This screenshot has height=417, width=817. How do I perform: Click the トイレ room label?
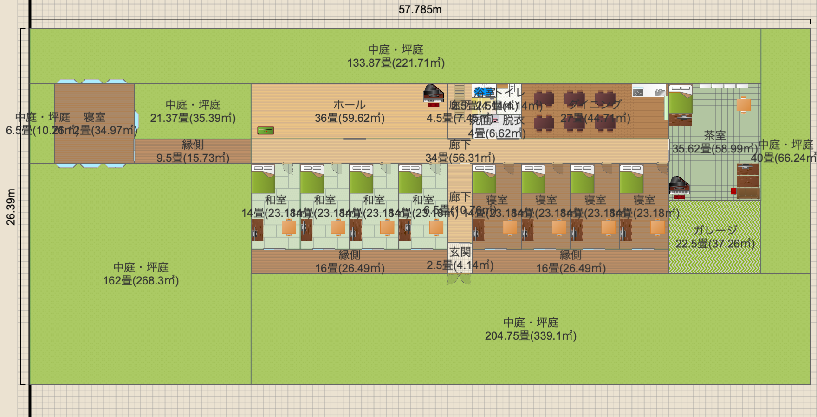[509, 93]
